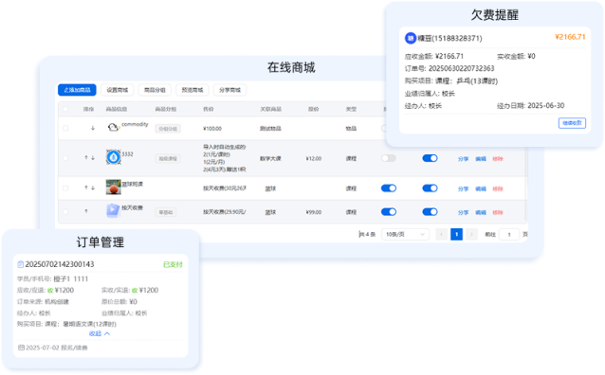Click the red 移除 in the ¥99.00 row
Image resolution: width=605 pixels, height=375 pixels.
click(498, 212)
